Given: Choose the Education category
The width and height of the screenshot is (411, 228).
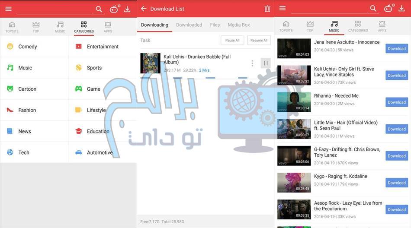Looking at the screenshot, I should click(x=97, y=131).
